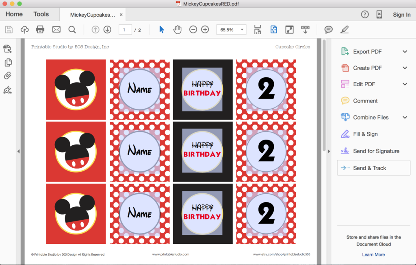Select the arrow selection tool
416x265 pixels.
click(x=162, y=29)
